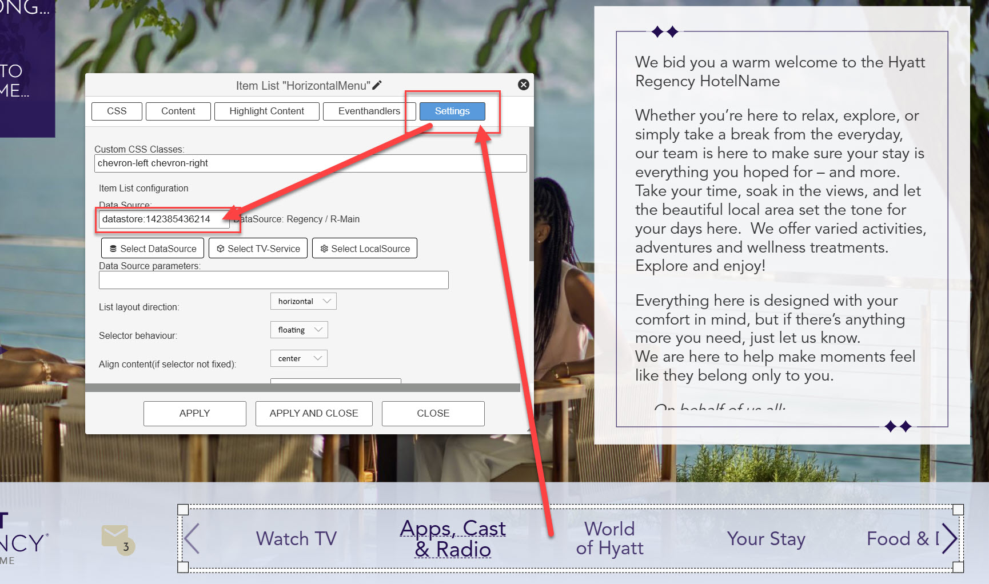The height and width of the screenshot is (584, 989).
Task: Switch to Highlight Content tab
Action: [266, 111]
